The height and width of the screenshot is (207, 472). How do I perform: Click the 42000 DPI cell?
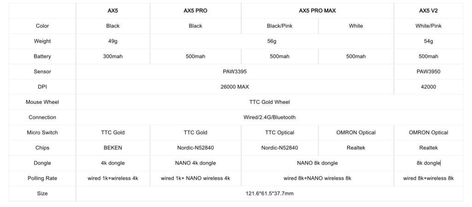[428, 86]
